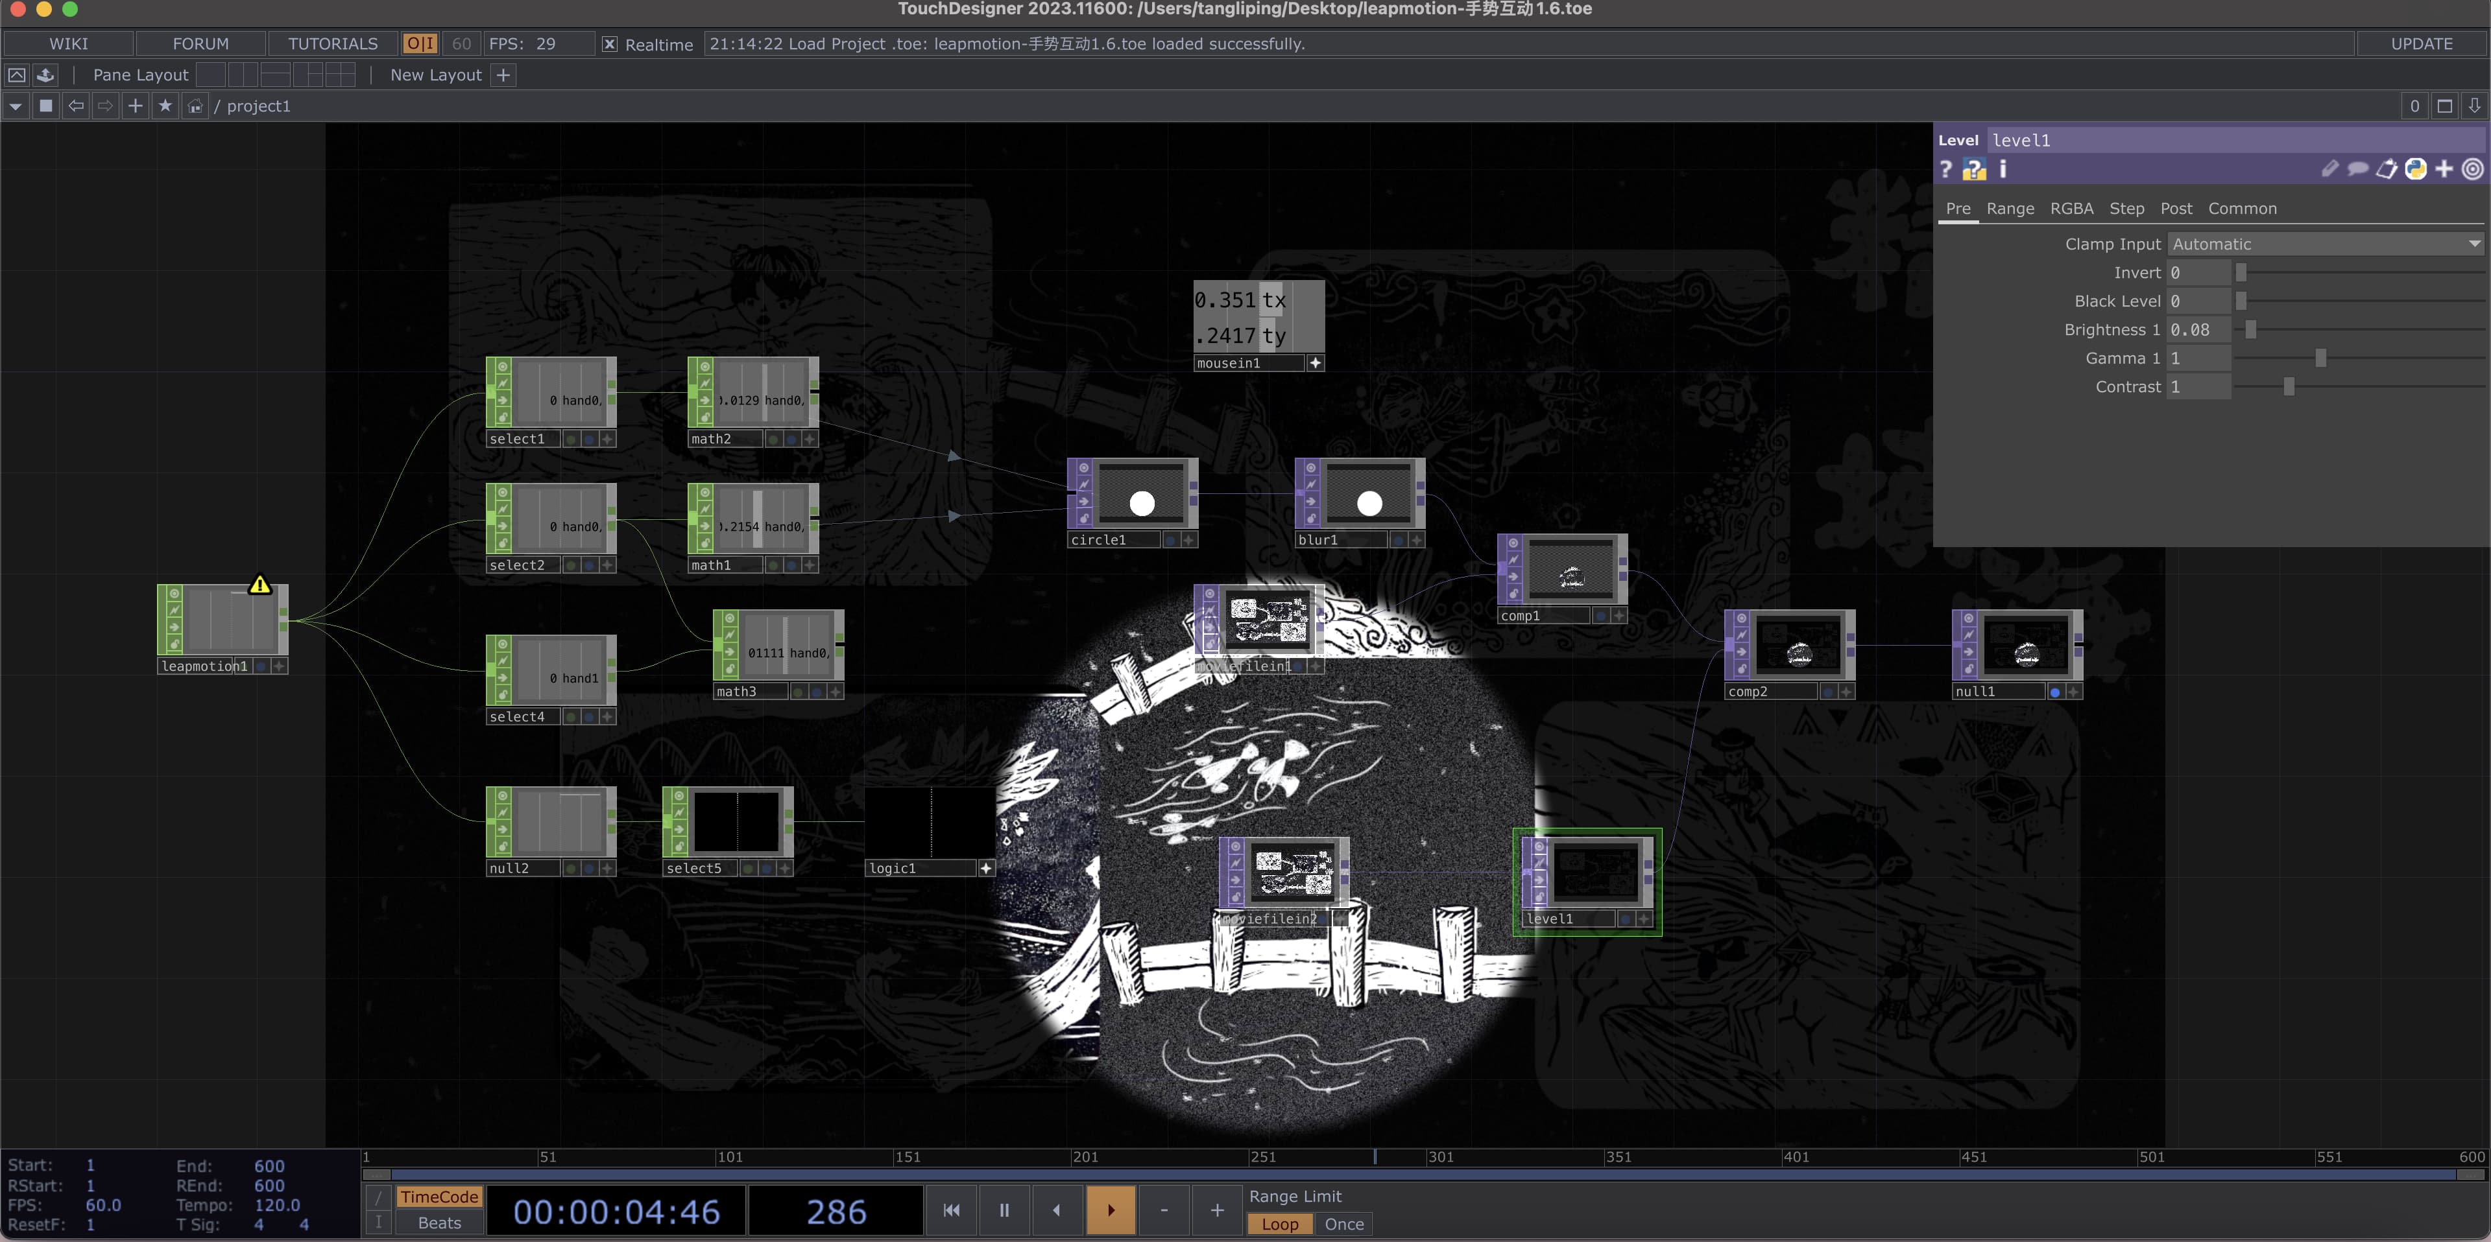
Task: Go forward with the right arrow in path bar
Action: coord(105,106)
